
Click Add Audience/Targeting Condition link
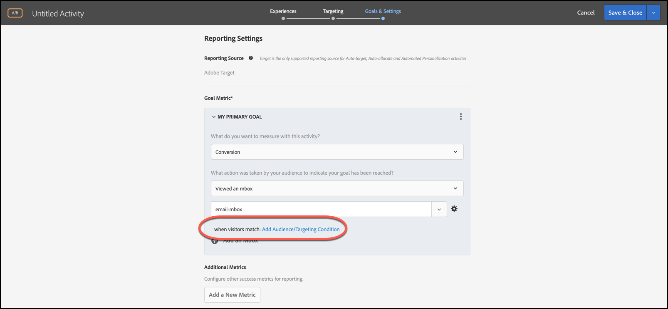301,229
